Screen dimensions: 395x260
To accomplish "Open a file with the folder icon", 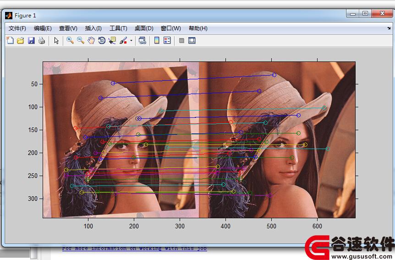I will [x=21, y=40].
